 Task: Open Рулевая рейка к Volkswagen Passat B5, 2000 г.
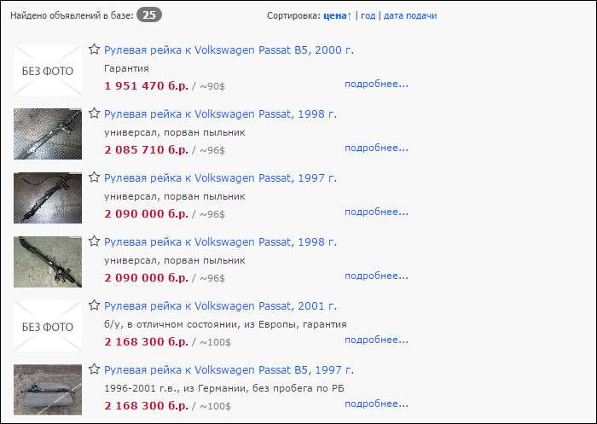pyautogui.click(x=229, y=49)
